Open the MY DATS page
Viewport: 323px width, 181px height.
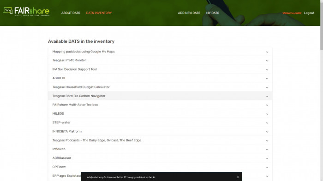(x=213, y=13)
